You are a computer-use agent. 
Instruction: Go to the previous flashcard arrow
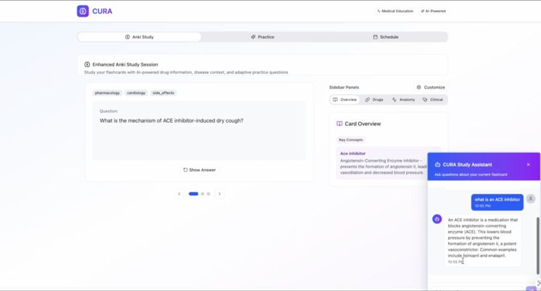179,194
